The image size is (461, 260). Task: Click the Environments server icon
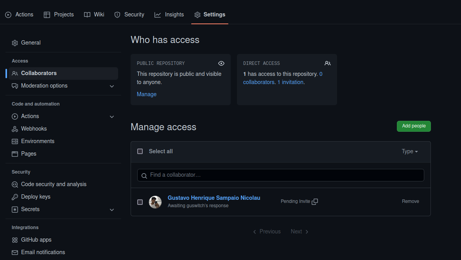pyautogui.click(x=15, y=142)
